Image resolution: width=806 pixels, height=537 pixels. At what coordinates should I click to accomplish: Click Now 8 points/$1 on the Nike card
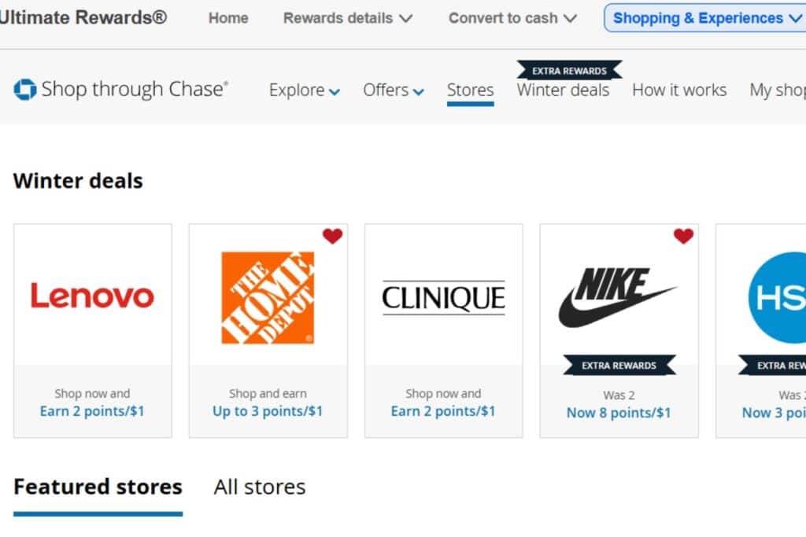(x=618, y=412)
